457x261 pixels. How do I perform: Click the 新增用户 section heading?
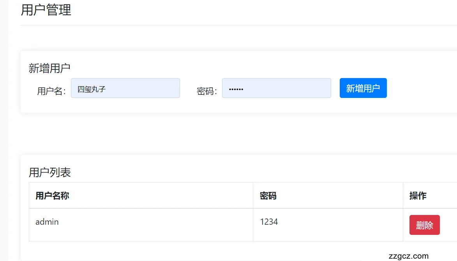pyautogui.click(x=49, y=68)
